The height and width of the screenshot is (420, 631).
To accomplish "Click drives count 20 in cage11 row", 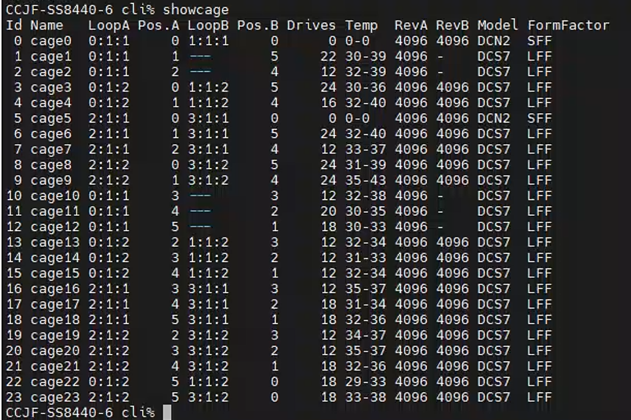I will click(x=328, y=211).
